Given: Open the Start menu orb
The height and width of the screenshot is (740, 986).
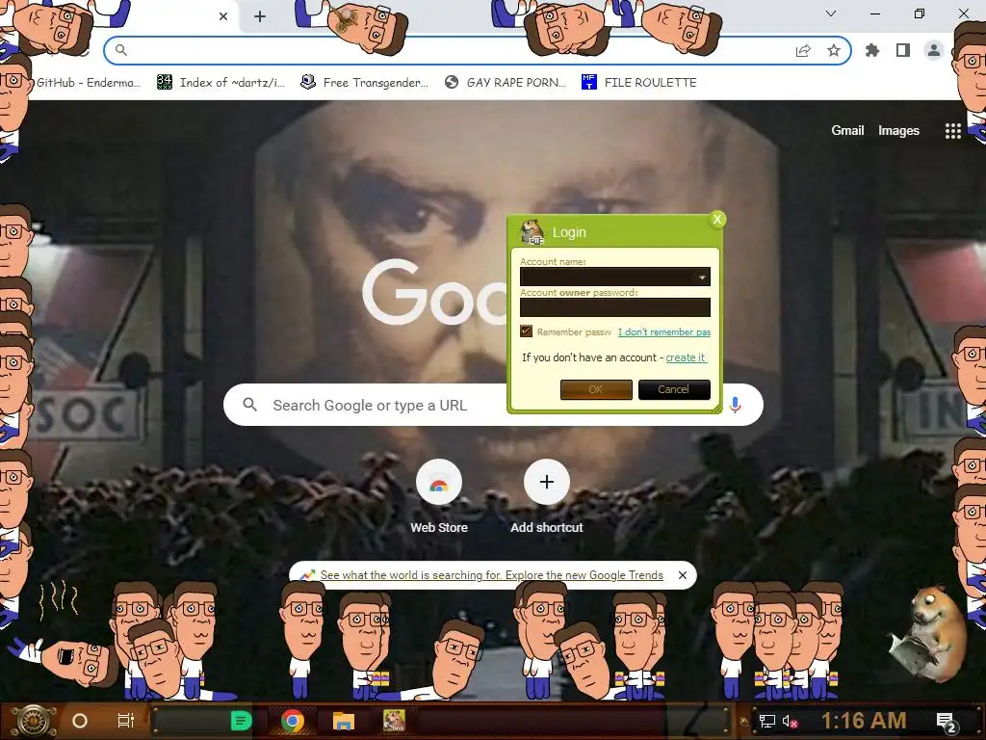Looking at the screenshot, I should [x=32, y=721].
